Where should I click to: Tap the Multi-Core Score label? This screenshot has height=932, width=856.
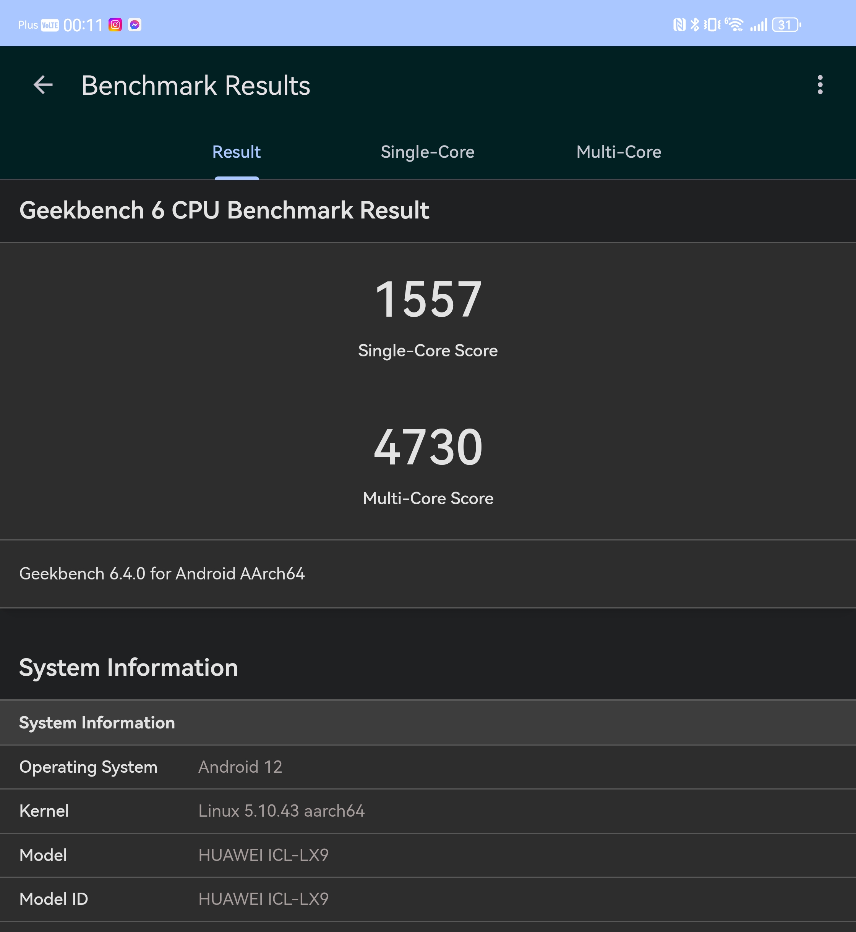pyautogui.click(x=428, y=498)
